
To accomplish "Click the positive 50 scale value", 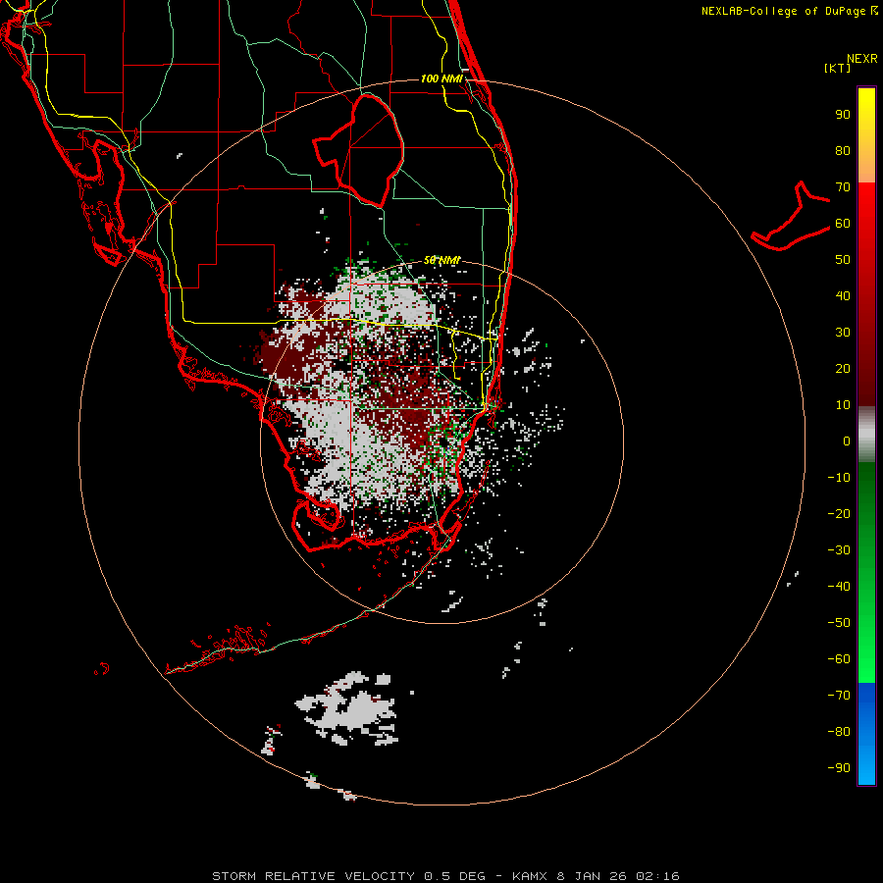I will click(x=843, y=260).
